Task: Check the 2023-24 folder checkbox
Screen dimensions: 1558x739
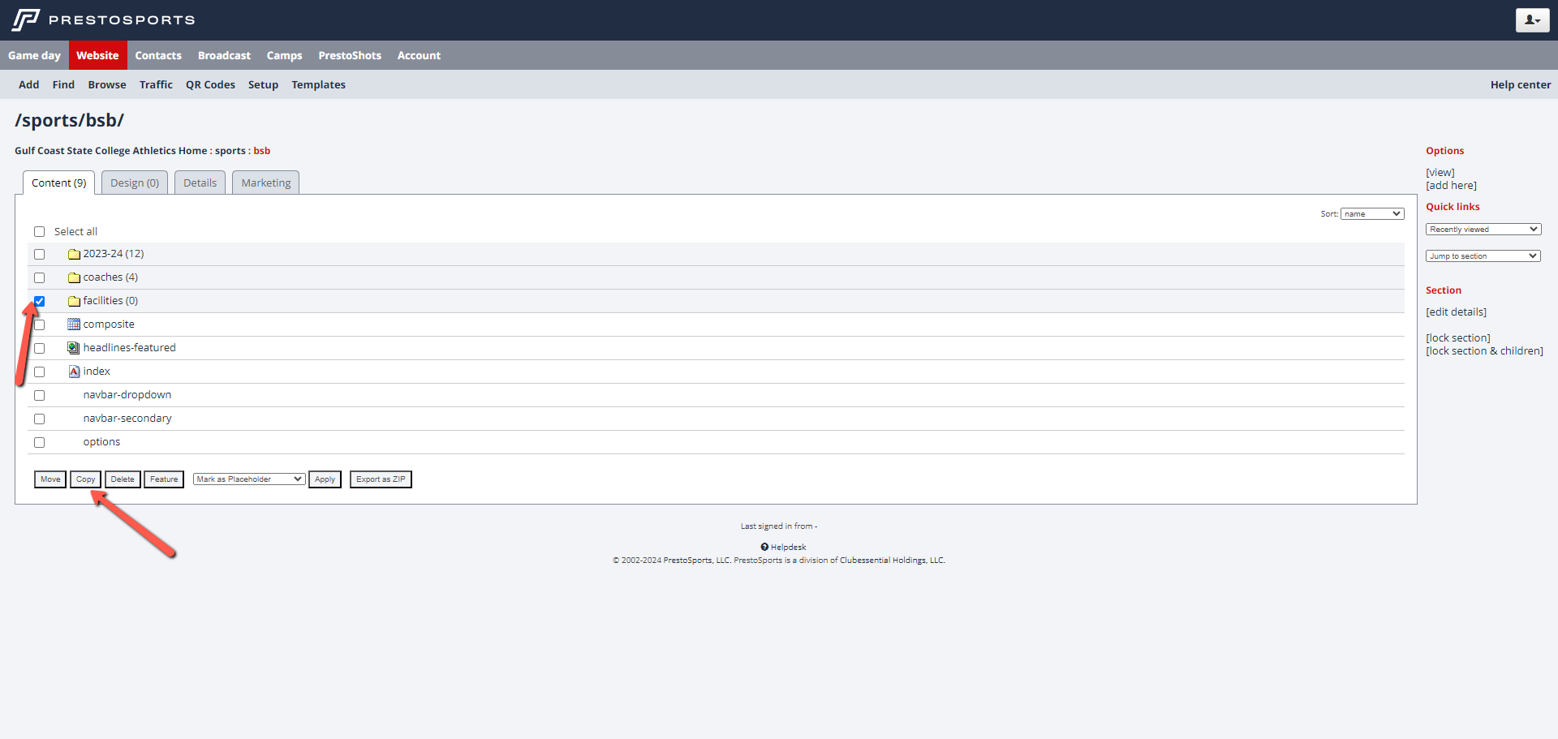Action: pyautogui.click(x=39, y=255)
